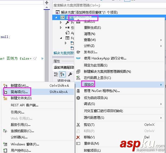Expand the Properties node arrow in tree
This screenshot has height=153, width=166.
click(x=61, y=23)
